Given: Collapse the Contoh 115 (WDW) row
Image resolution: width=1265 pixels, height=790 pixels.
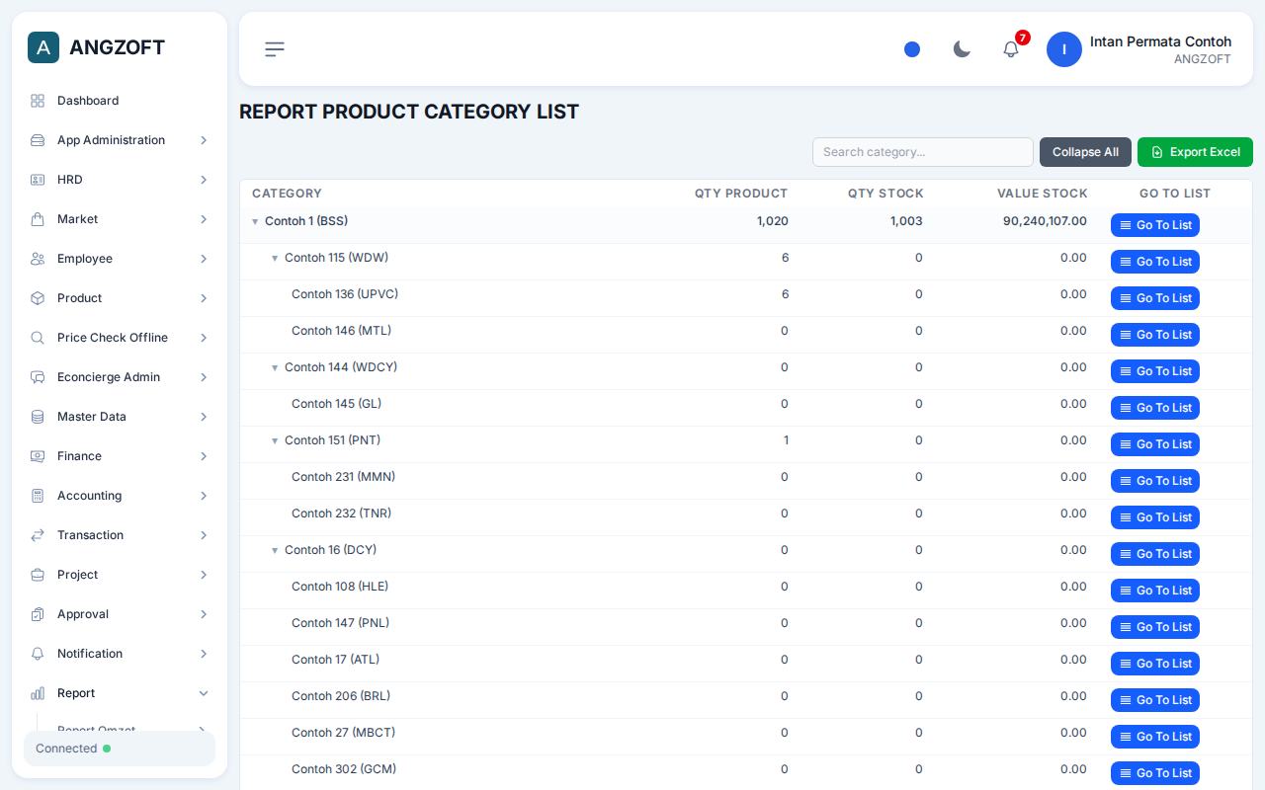Looking at the screenshot, I should [275, 259].
